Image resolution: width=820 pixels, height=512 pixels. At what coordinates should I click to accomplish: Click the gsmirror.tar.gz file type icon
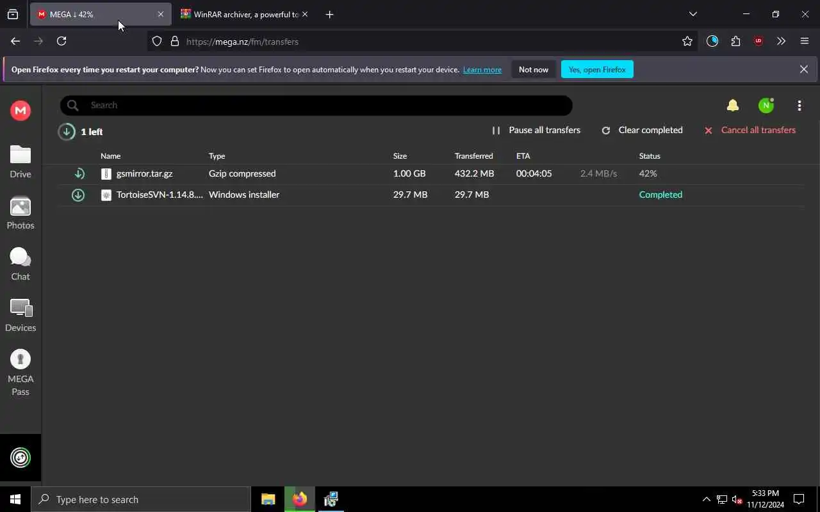[106, 173]
